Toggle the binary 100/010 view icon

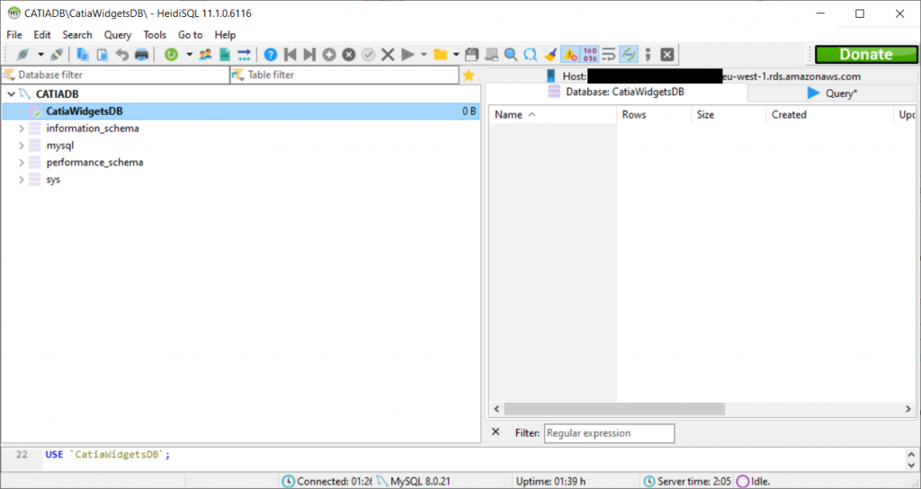pos(590,55)
